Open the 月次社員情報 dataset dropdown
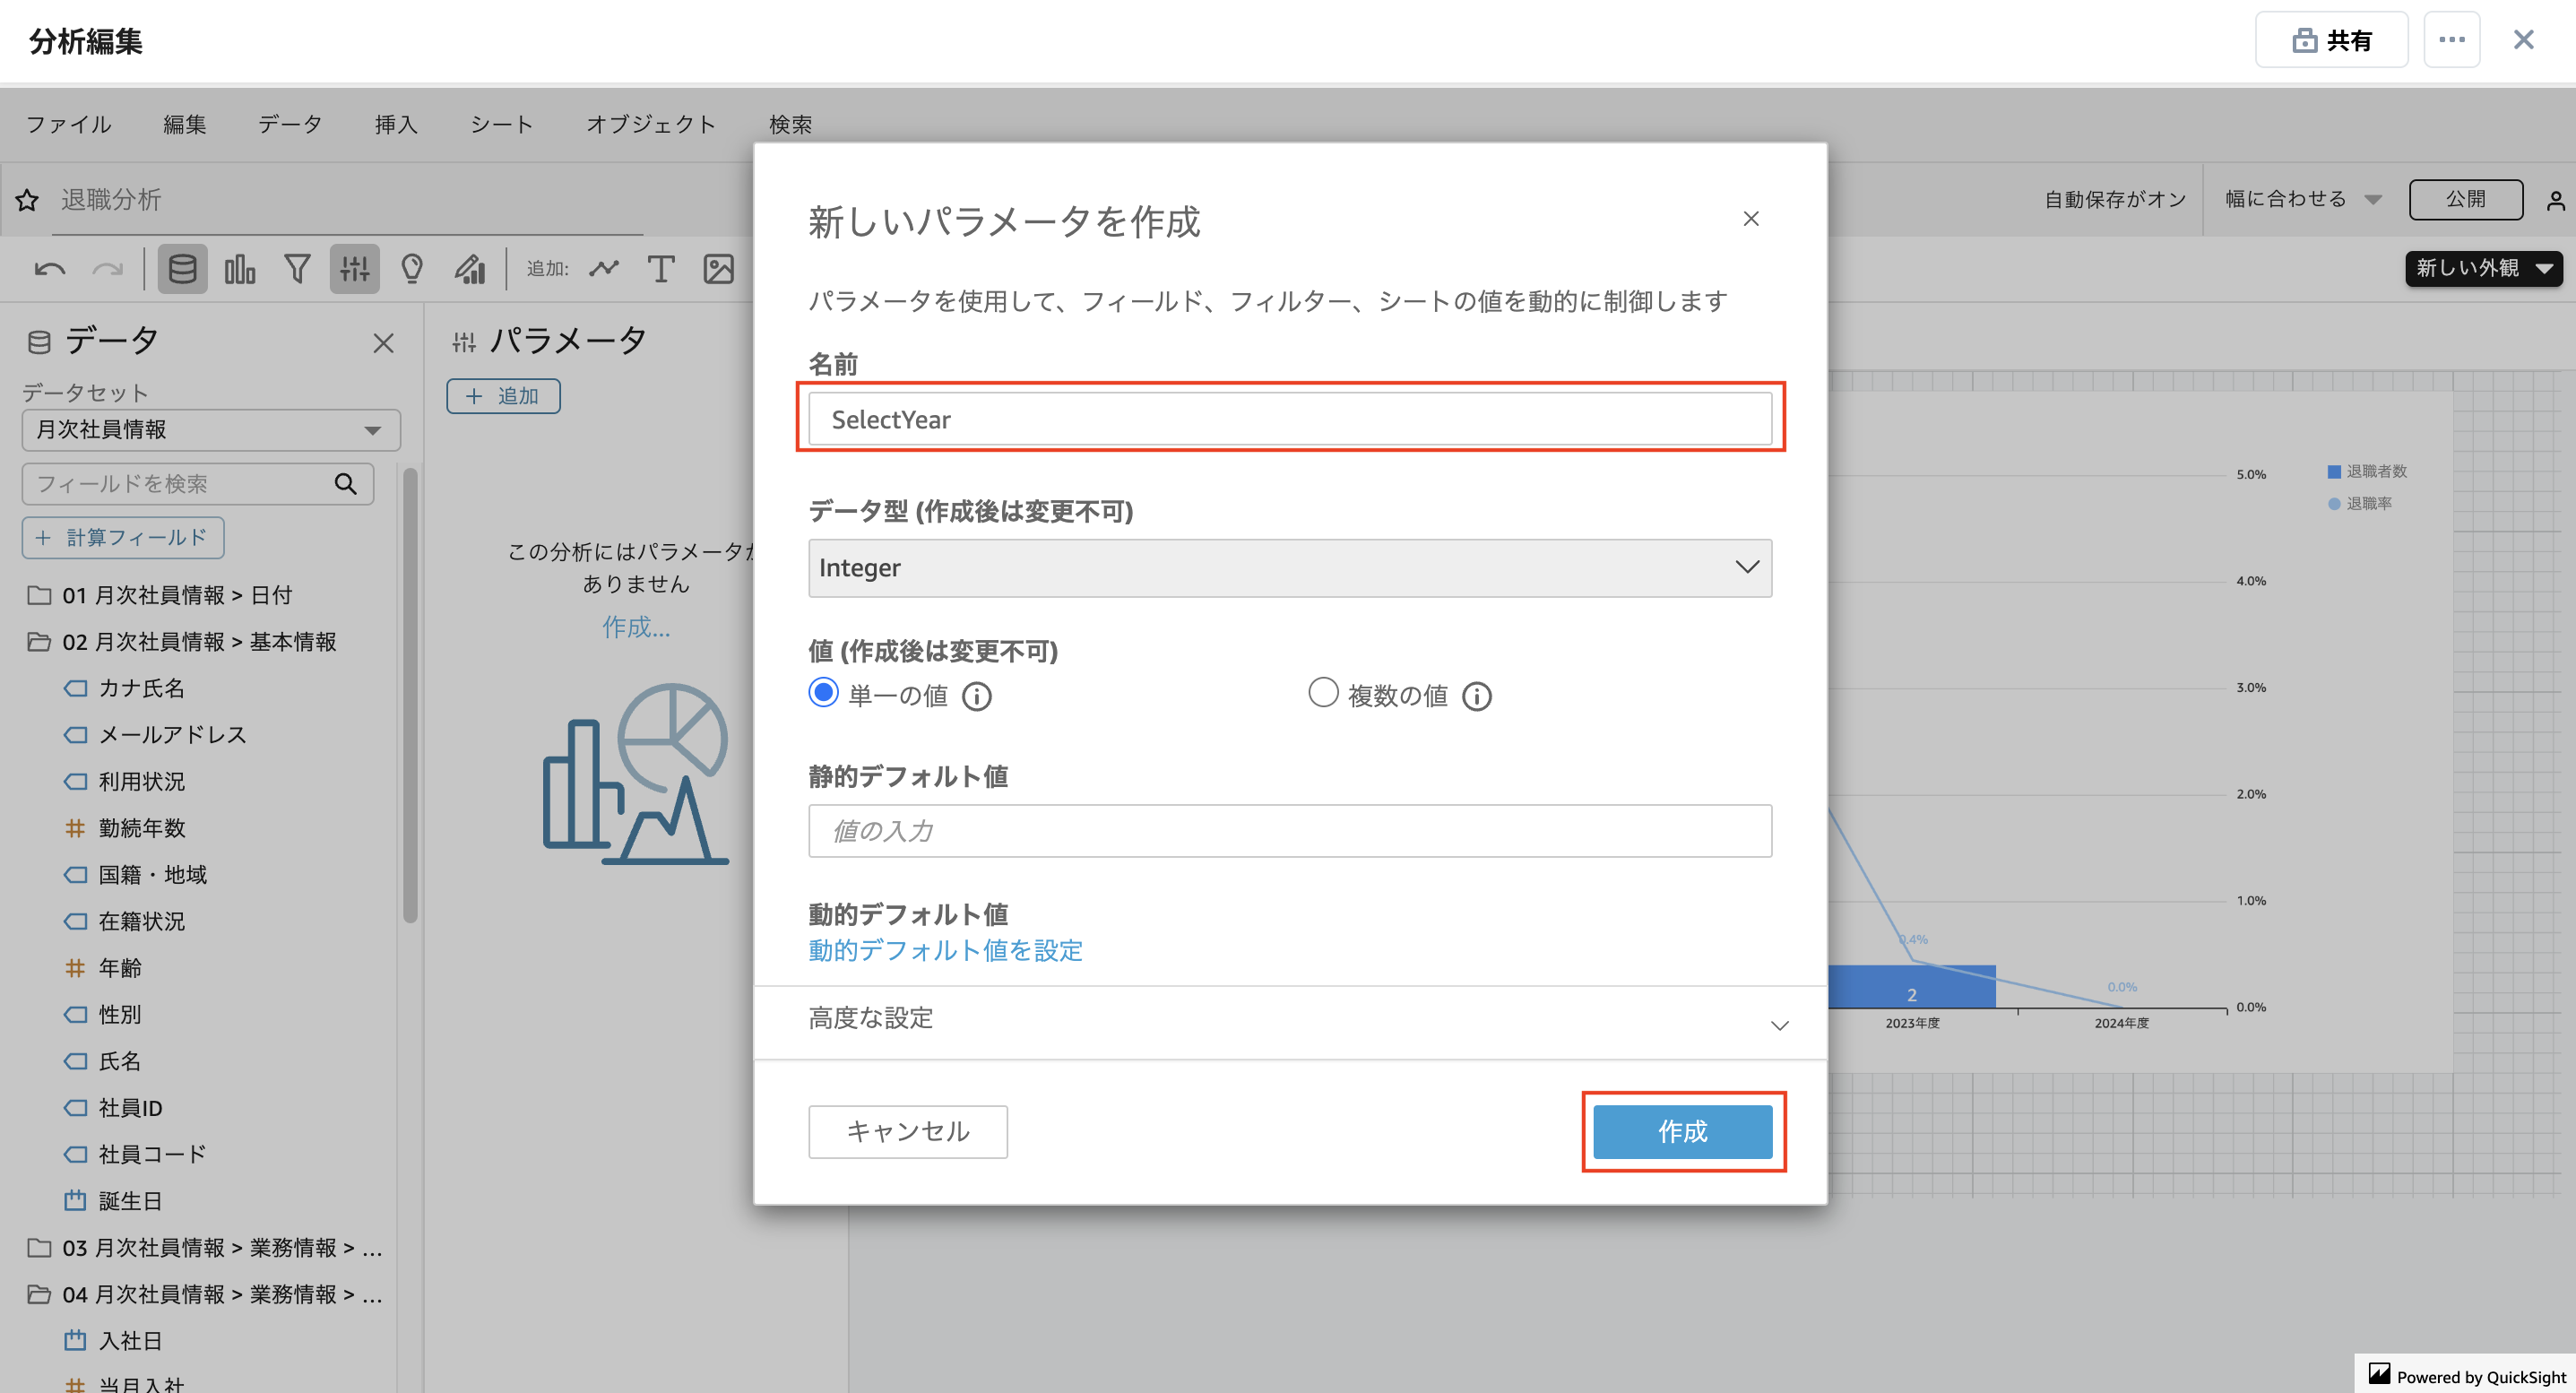 (x=210, y=430)
